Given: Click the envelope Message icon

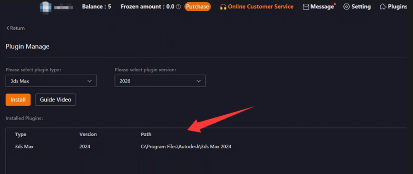Looking at the screenshot, I should point(306,7).
